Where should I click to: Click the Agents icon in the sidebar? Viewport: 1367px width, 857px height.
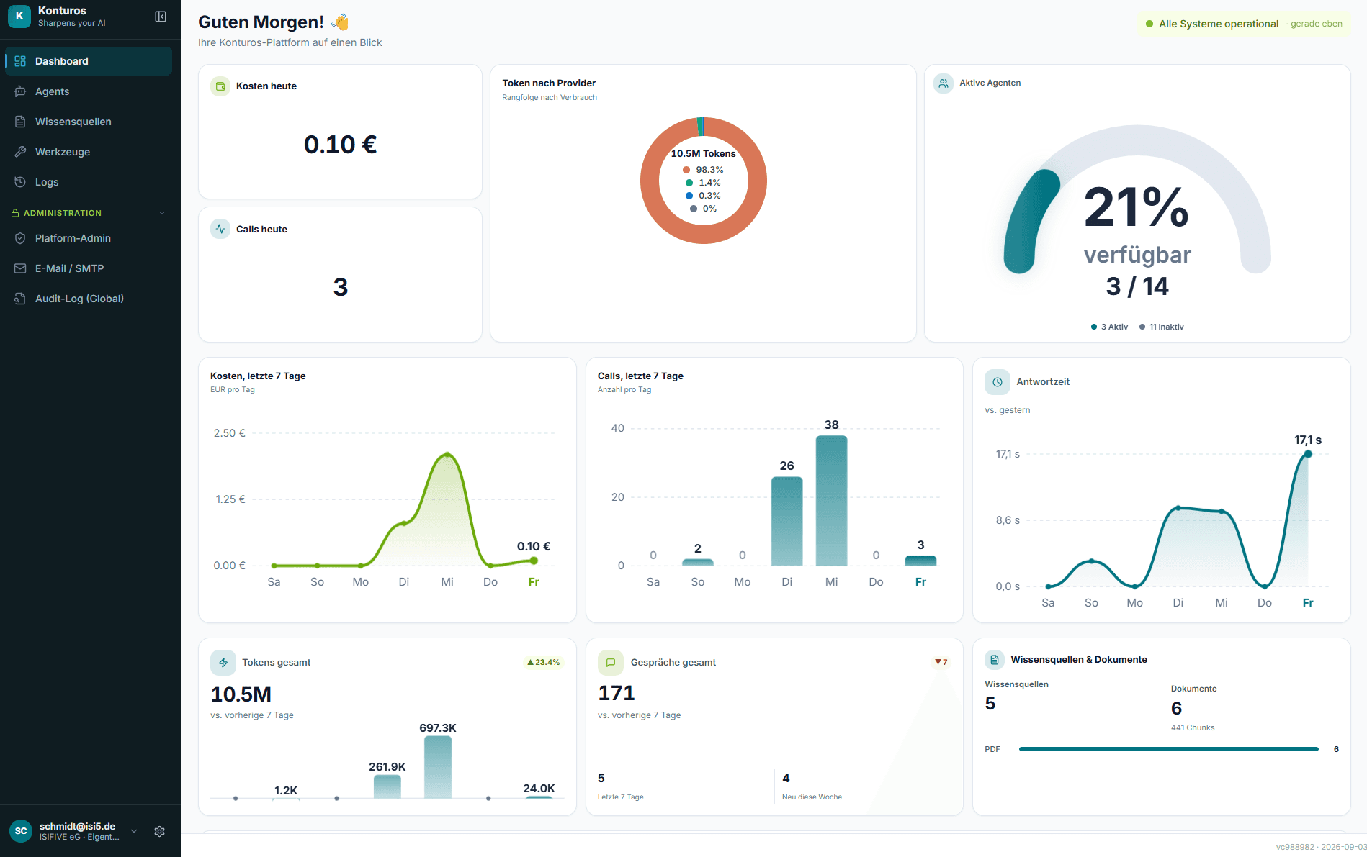pos(20,91)
